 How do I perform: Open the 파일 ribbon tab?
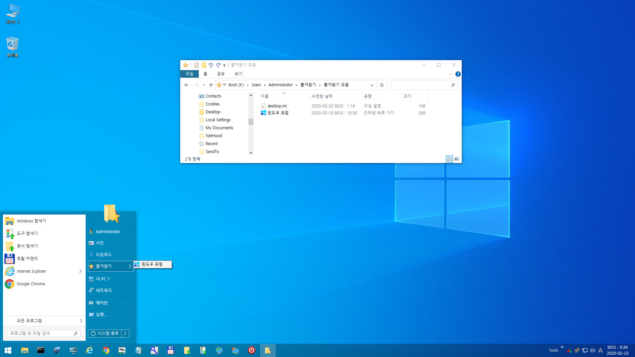coord(190,74)
